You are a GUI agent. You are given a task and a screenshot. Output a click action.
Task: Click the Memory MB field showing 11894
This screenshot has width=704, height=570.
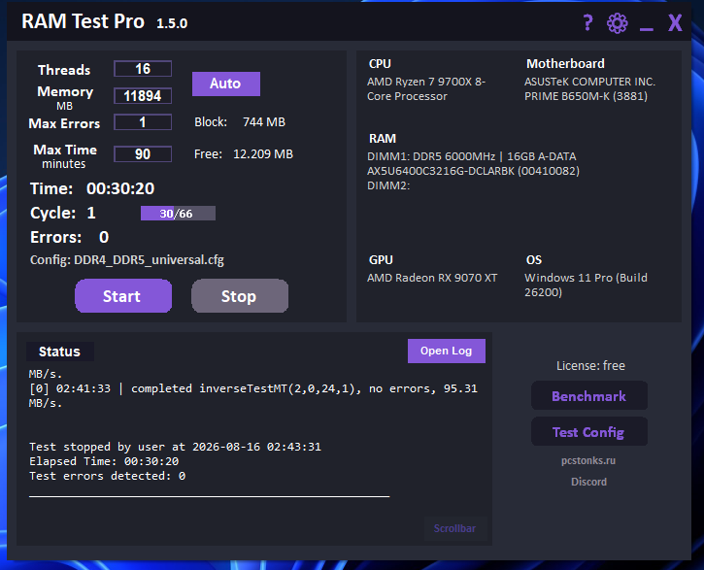click(143, 95)
